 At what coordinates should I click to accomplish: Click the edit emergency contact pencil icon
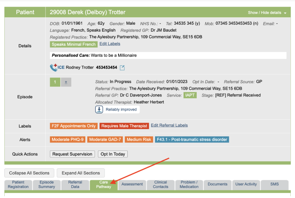122,68
